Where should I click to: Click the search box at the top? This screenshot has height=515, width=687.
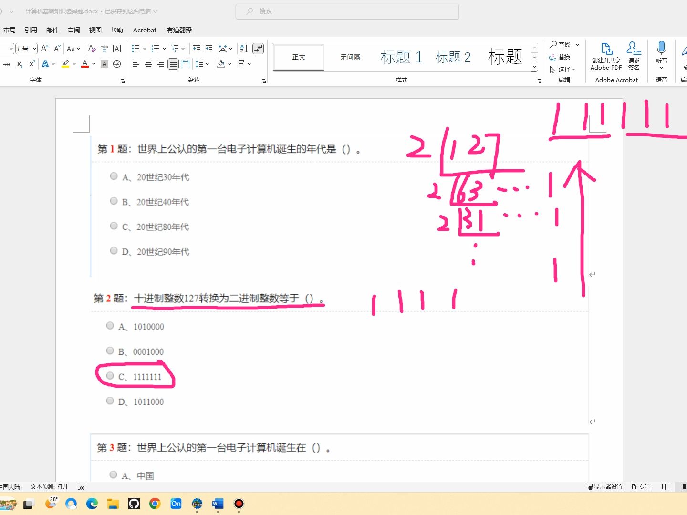point(347,10)
